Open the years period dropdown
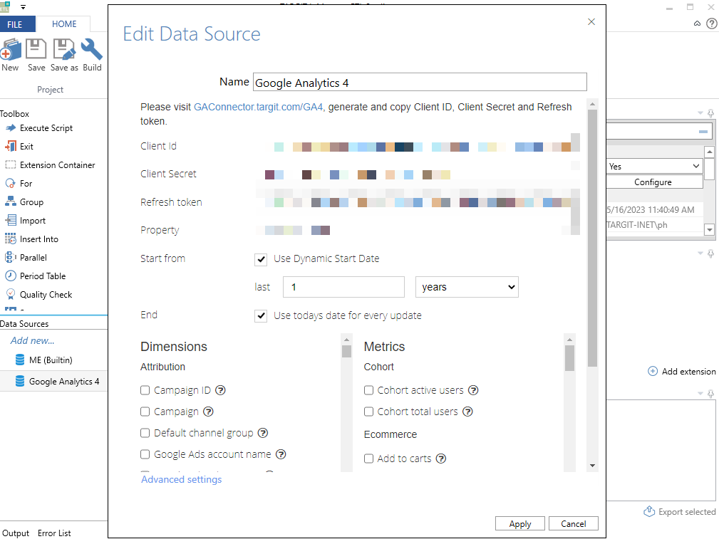 pos(467,287)
